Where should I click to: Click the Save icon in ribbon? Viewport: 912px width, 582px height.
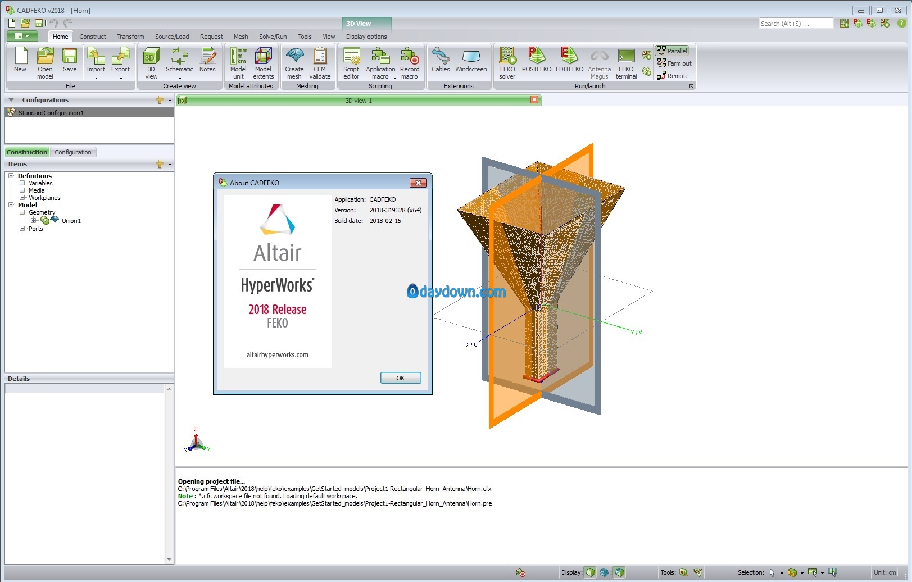(70, 61)
